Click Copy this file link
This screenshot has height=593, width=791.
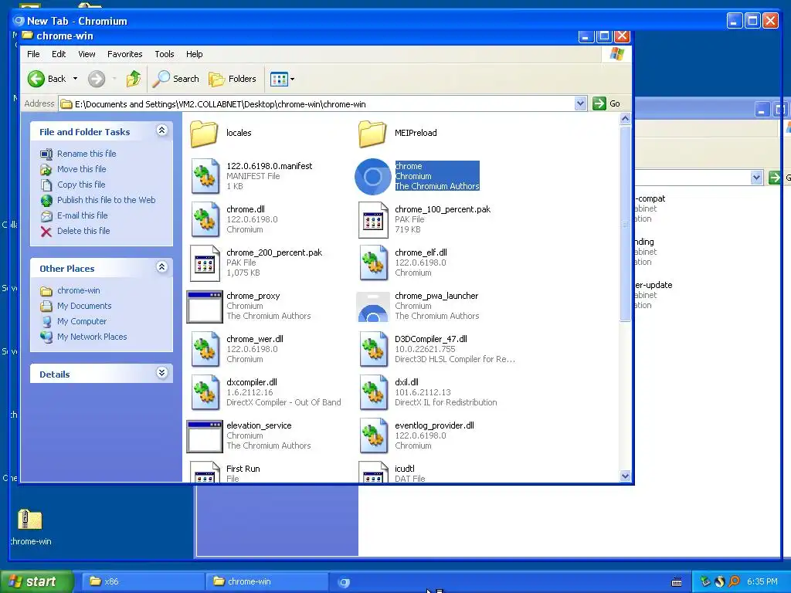tap(80, 185)
